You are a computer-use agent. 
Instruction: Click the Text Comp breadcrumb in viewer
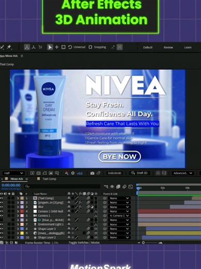coord(7,64)
